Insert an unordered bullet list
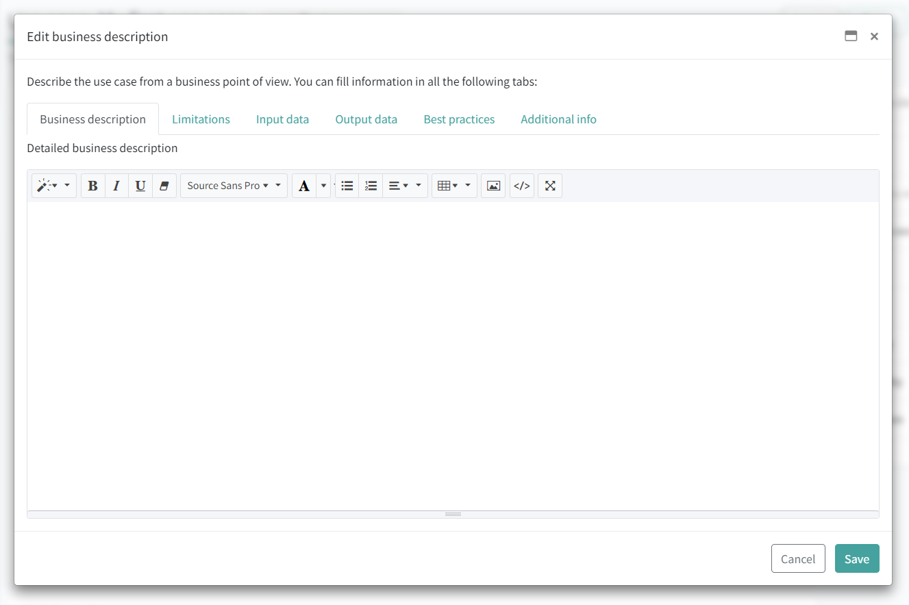This screenshot has width=909, height=605. (x=347, y=186)
